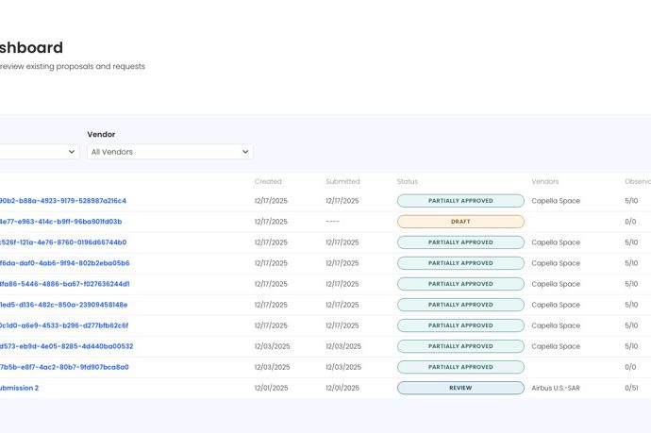Open proposal ending 0196d66744b0

[x=63, y=242]
